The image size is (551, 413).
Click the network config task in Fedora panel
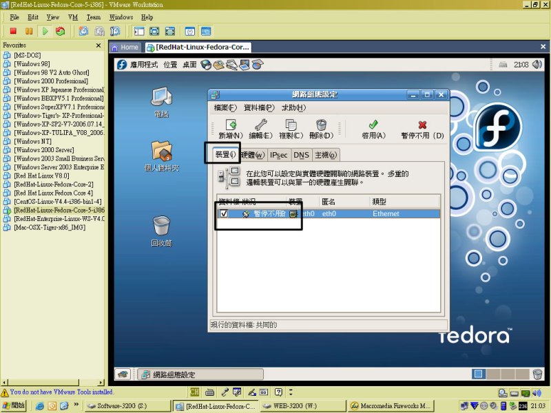[x=200, y=374]
